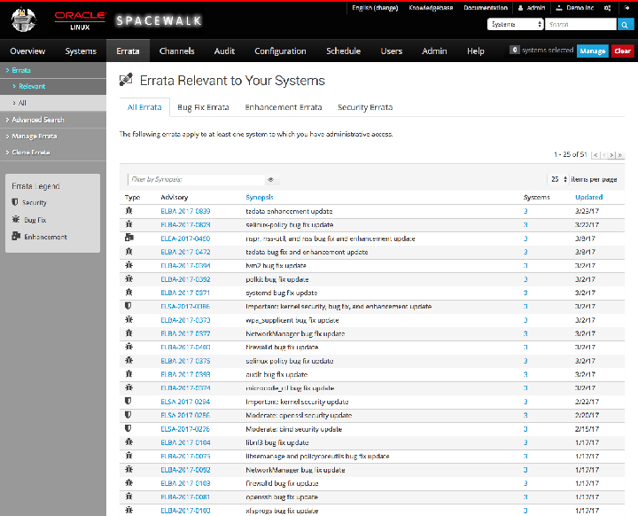This screenshot has height=516, width=638.
Task: Click into the top Search field
Action: point(580,25)
